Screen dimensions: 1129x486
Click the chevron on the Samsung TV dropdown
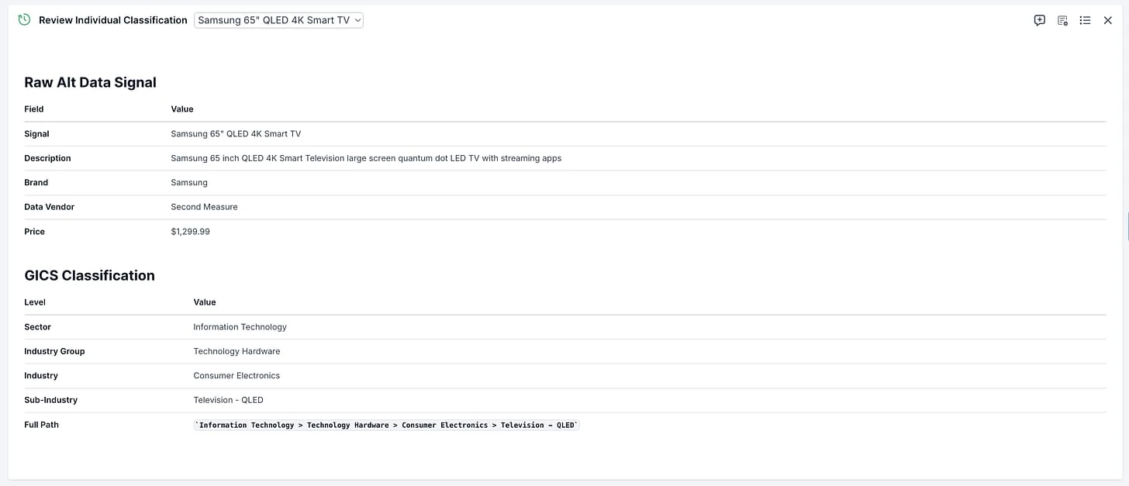pyautogui.click(x=357, y=20)
